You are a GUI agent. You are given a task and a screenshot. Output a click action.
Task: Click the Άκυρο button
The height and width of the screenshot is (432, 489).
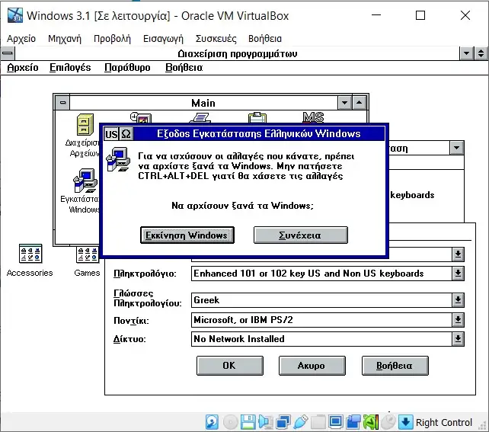(312, 365)
